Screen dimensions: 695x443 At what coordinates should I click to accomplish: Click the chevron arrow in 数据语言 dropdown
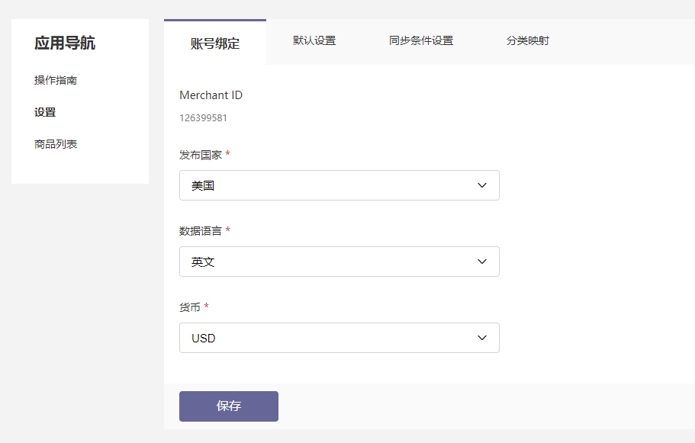tap(481, 262)
